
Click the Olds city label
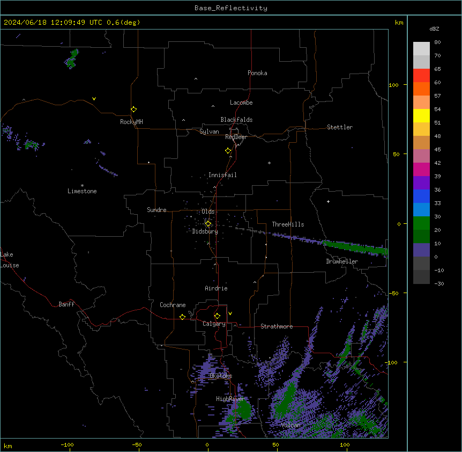tap(208, 212)
